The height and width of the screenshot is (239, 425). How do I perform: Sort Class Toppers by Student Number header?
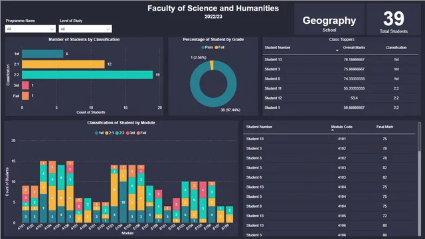point(278,47)
